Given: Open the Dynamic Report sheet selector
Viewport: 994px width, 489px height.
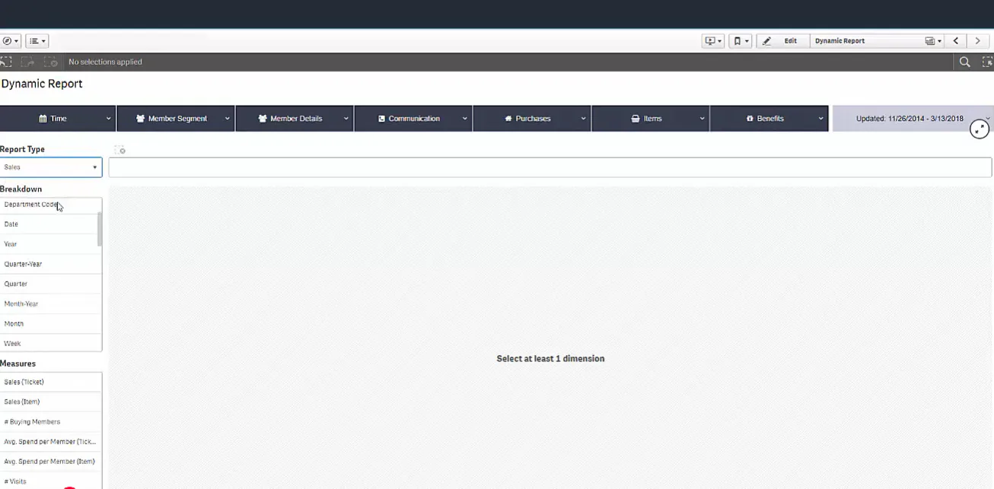Looking at the screenshot, I should click(x=878, y=41).
